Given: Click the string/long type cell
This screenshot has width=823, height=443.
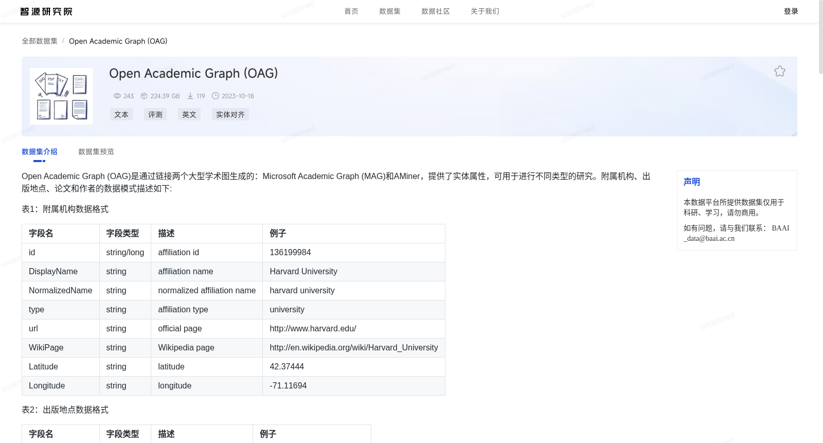Looking at the screenshot, I should click(x=125, y=253).
